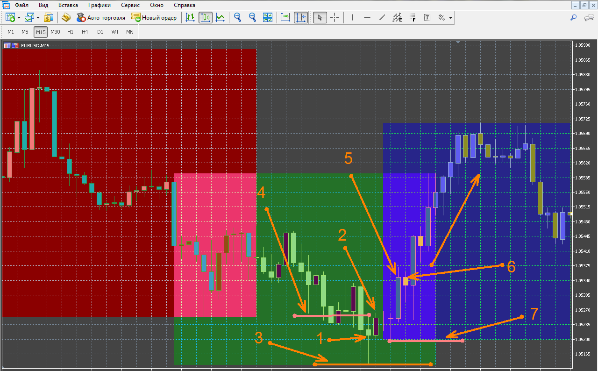Viewport: 598px width, 371px height.
Task: Zoom out of the chart
Action: (x=253, y=18)
